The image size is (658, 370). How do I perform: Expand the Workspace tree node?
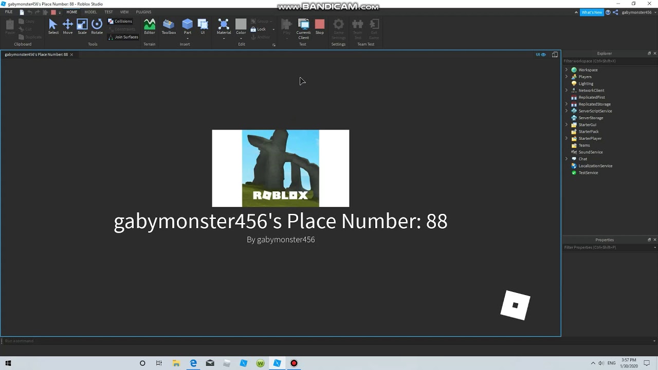click(x=566, y=70)
